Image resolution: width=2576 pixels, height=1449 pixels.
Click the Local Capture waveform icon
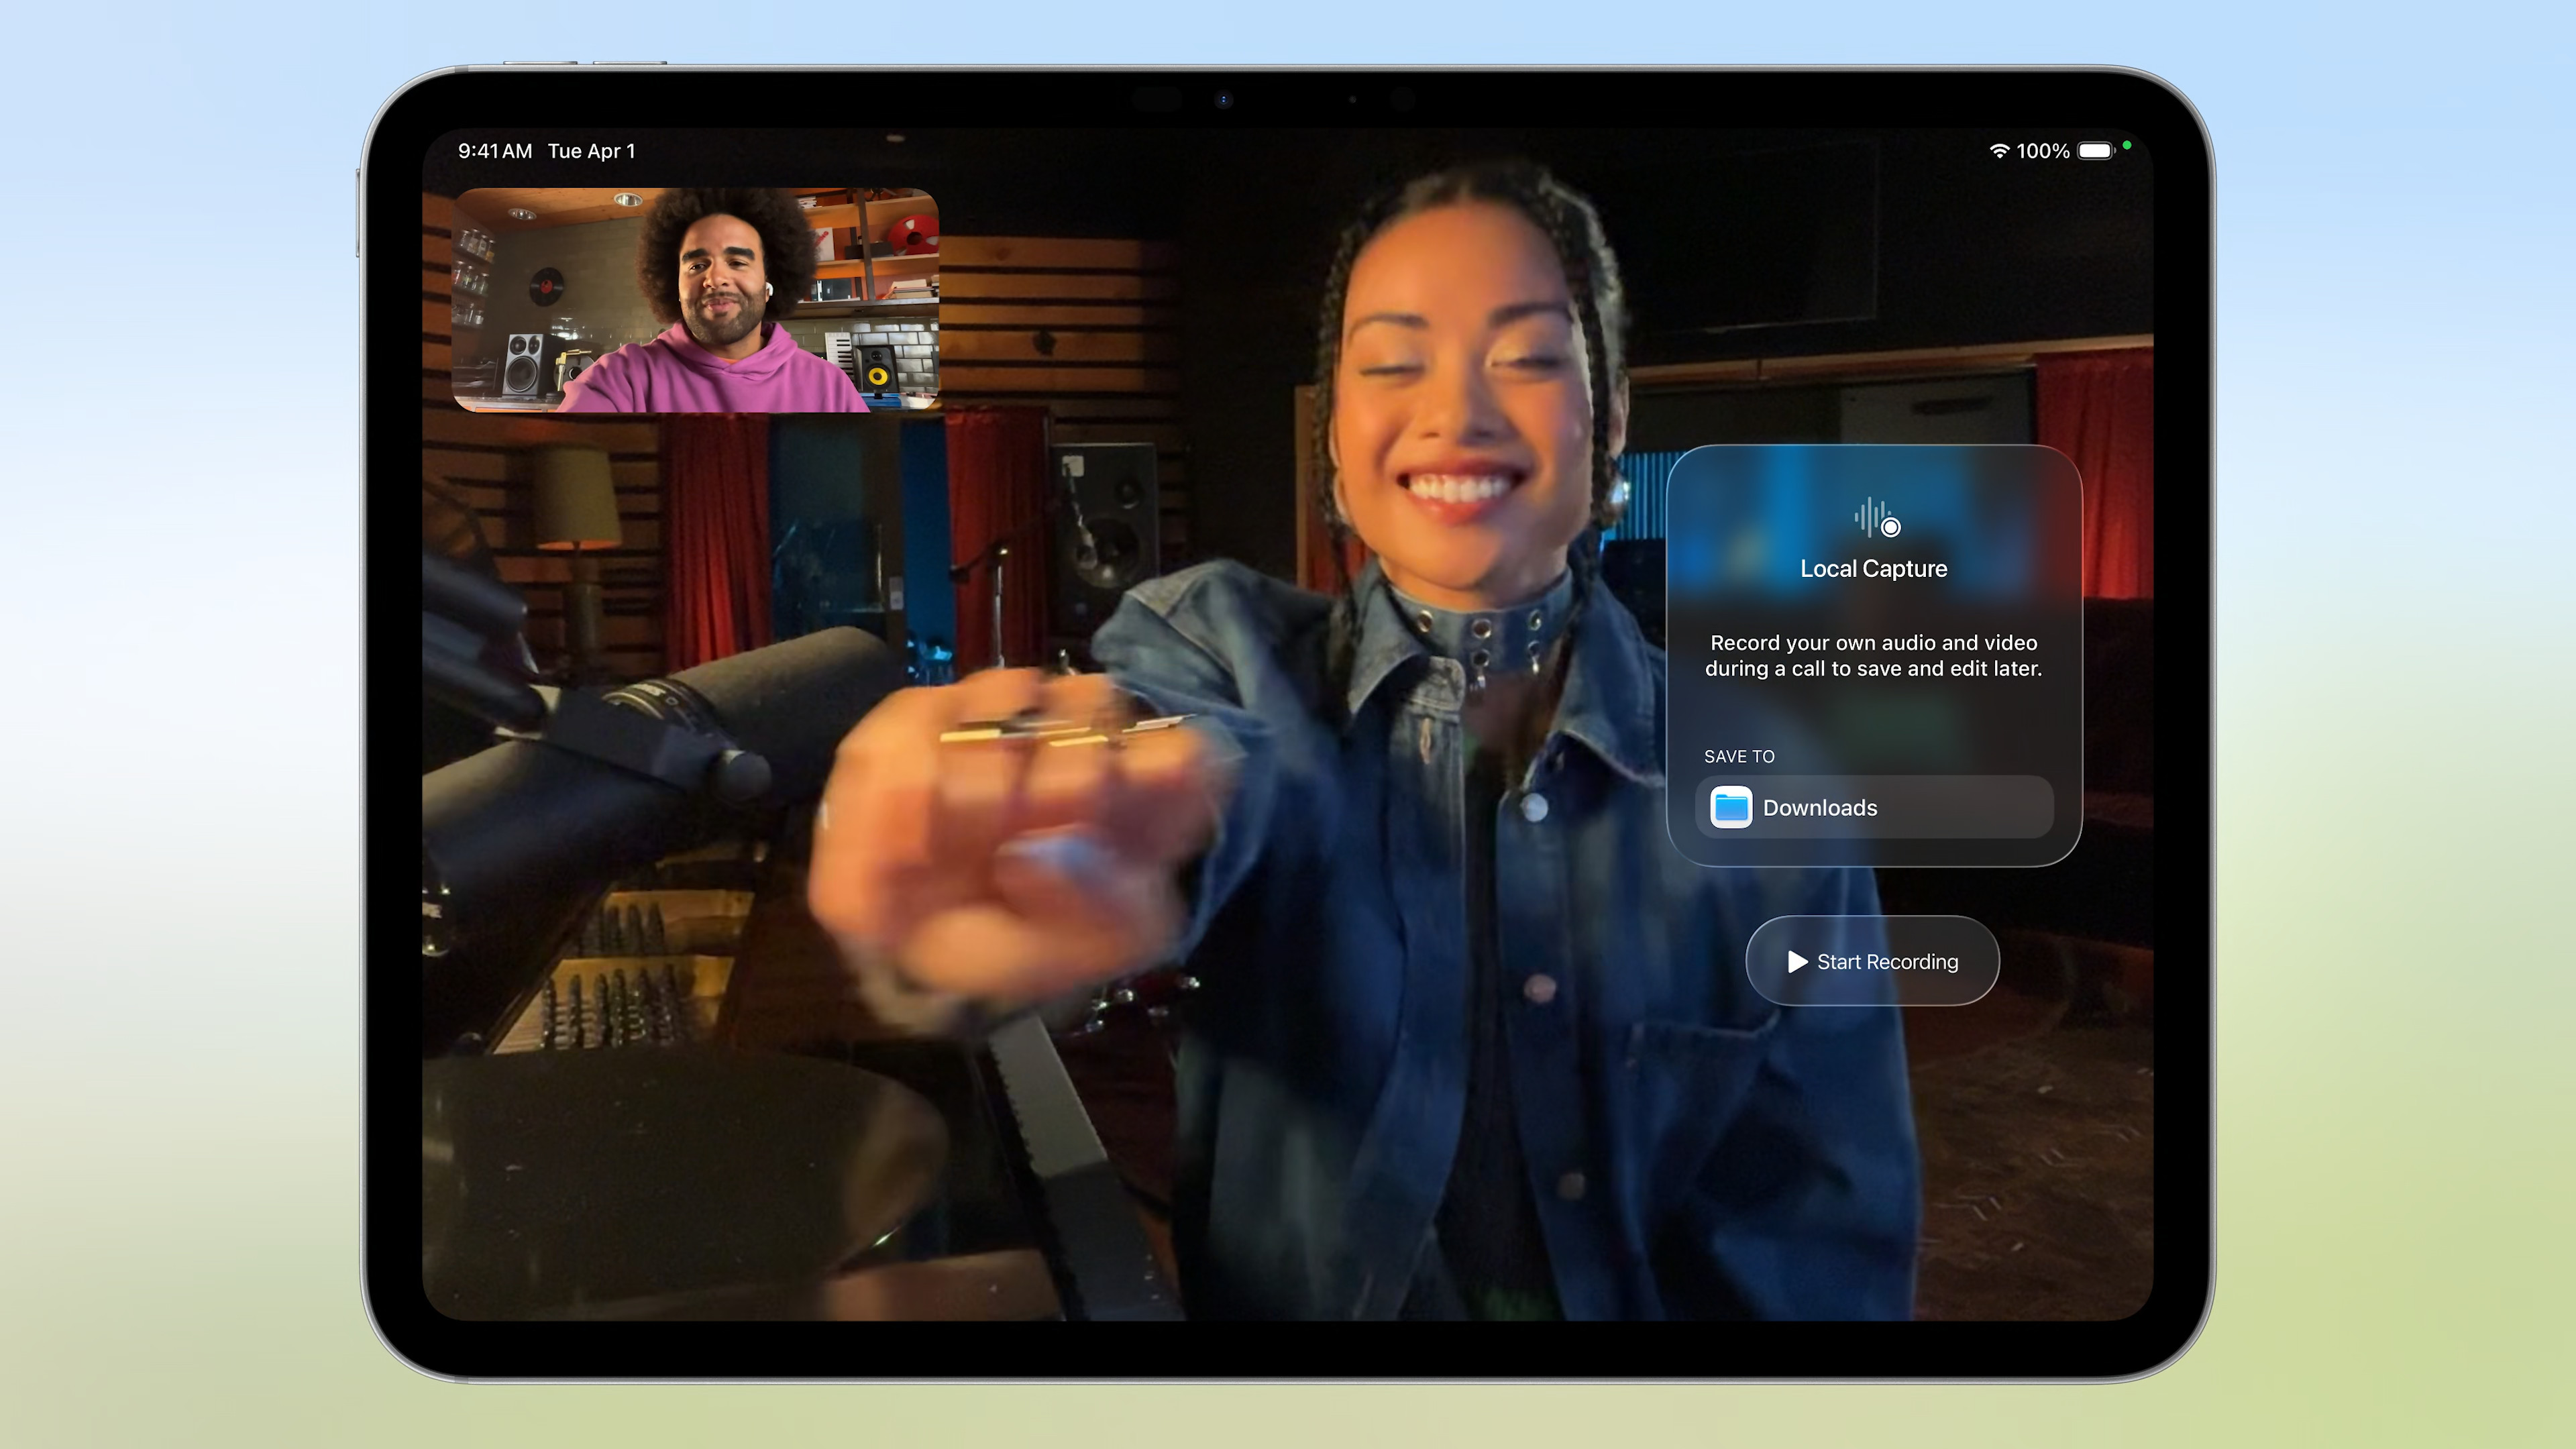(x=1876, y=518)
